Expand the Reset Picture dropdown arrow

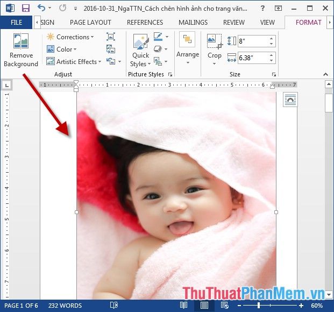coord(120,61)
